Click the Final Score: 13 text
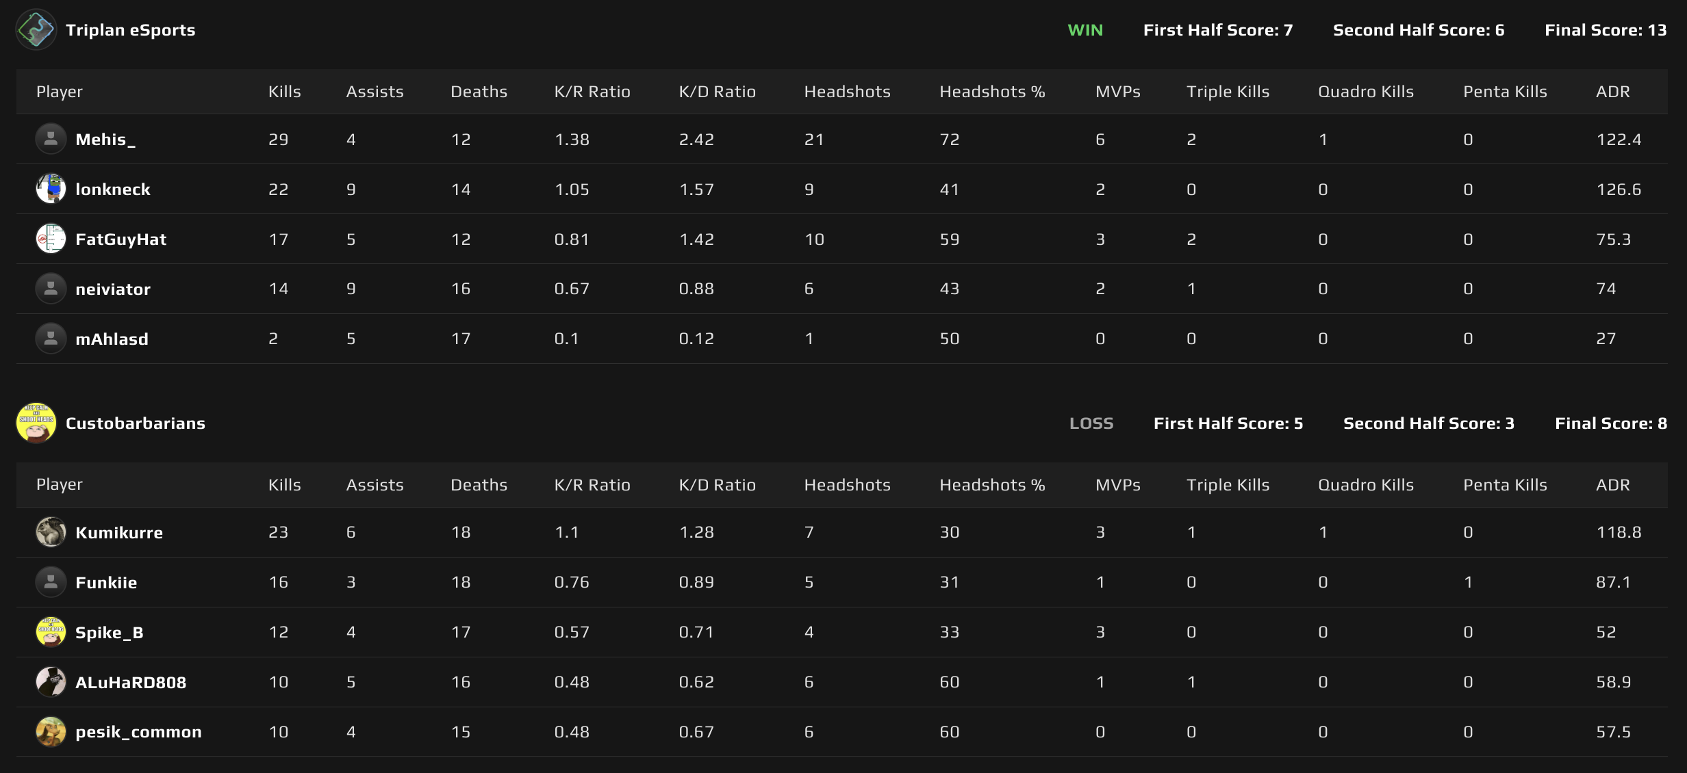 (x=1607, y=29)
